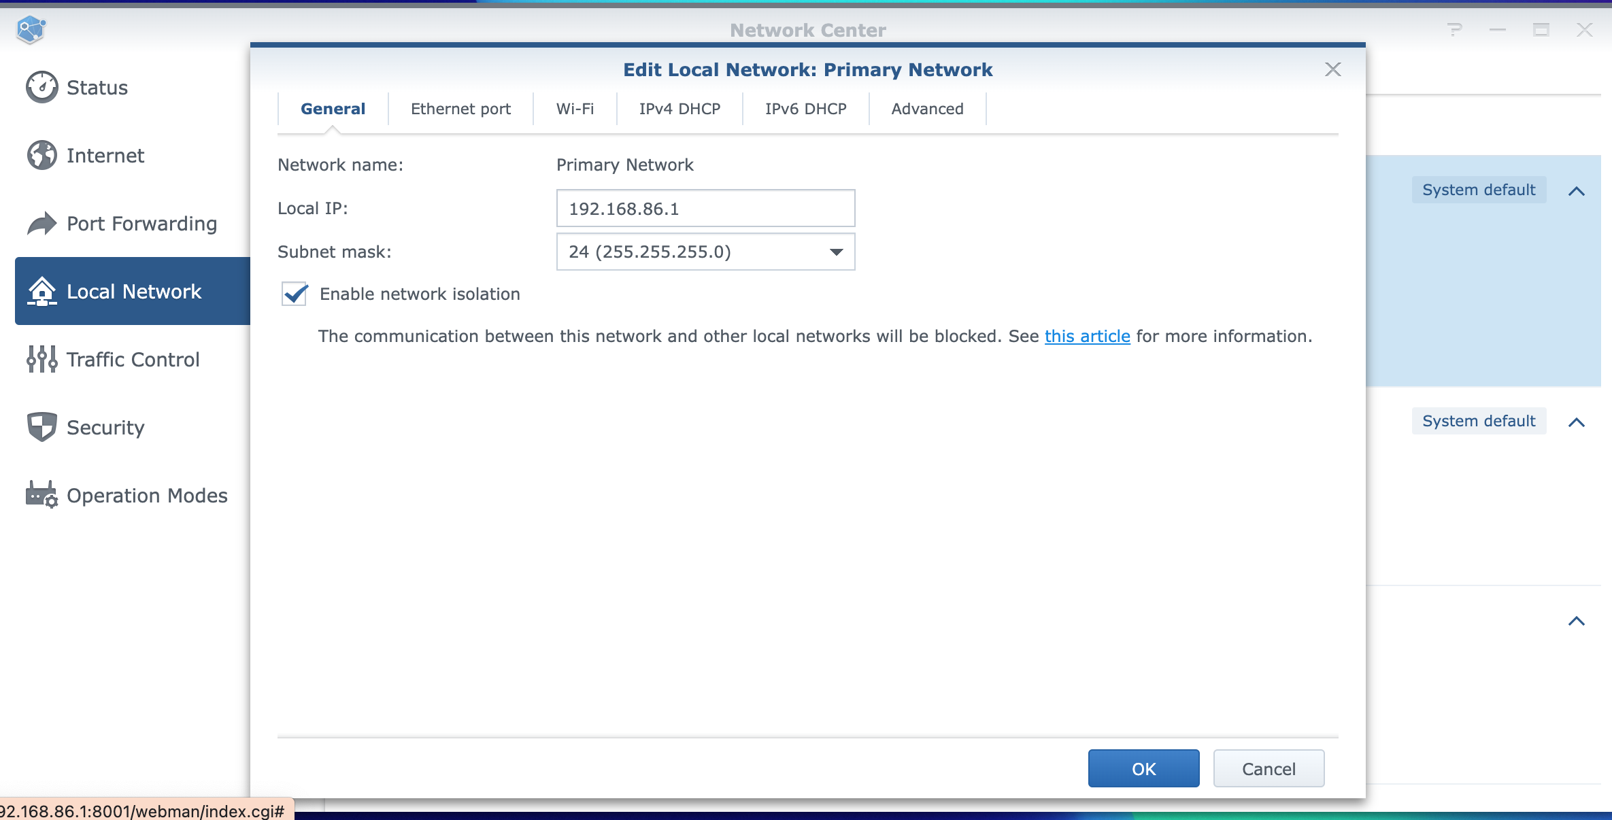The width and height of the screenshot is (1612, 820).
Task: Click the Network Center app logo icon
Action: [31, 29]
